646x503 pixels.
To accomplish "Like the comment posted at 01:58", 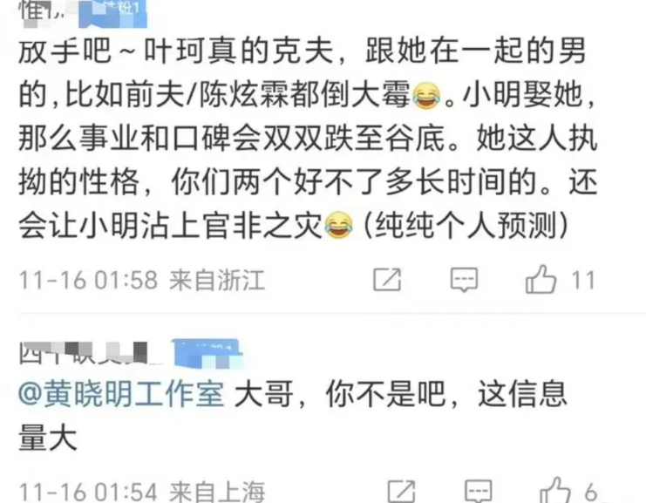I will [541, 279].
